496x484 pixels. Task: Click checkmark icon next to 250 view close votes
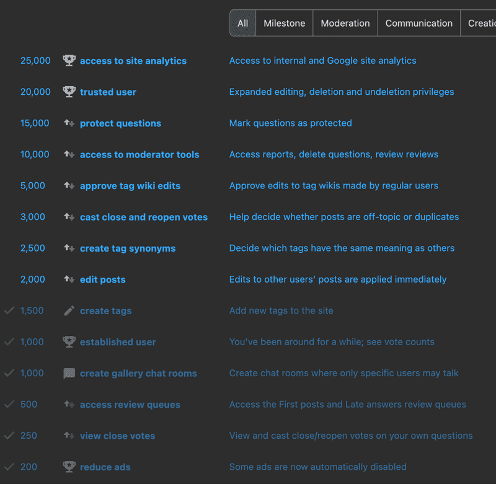pyautogui.click(x=9, y=436)
